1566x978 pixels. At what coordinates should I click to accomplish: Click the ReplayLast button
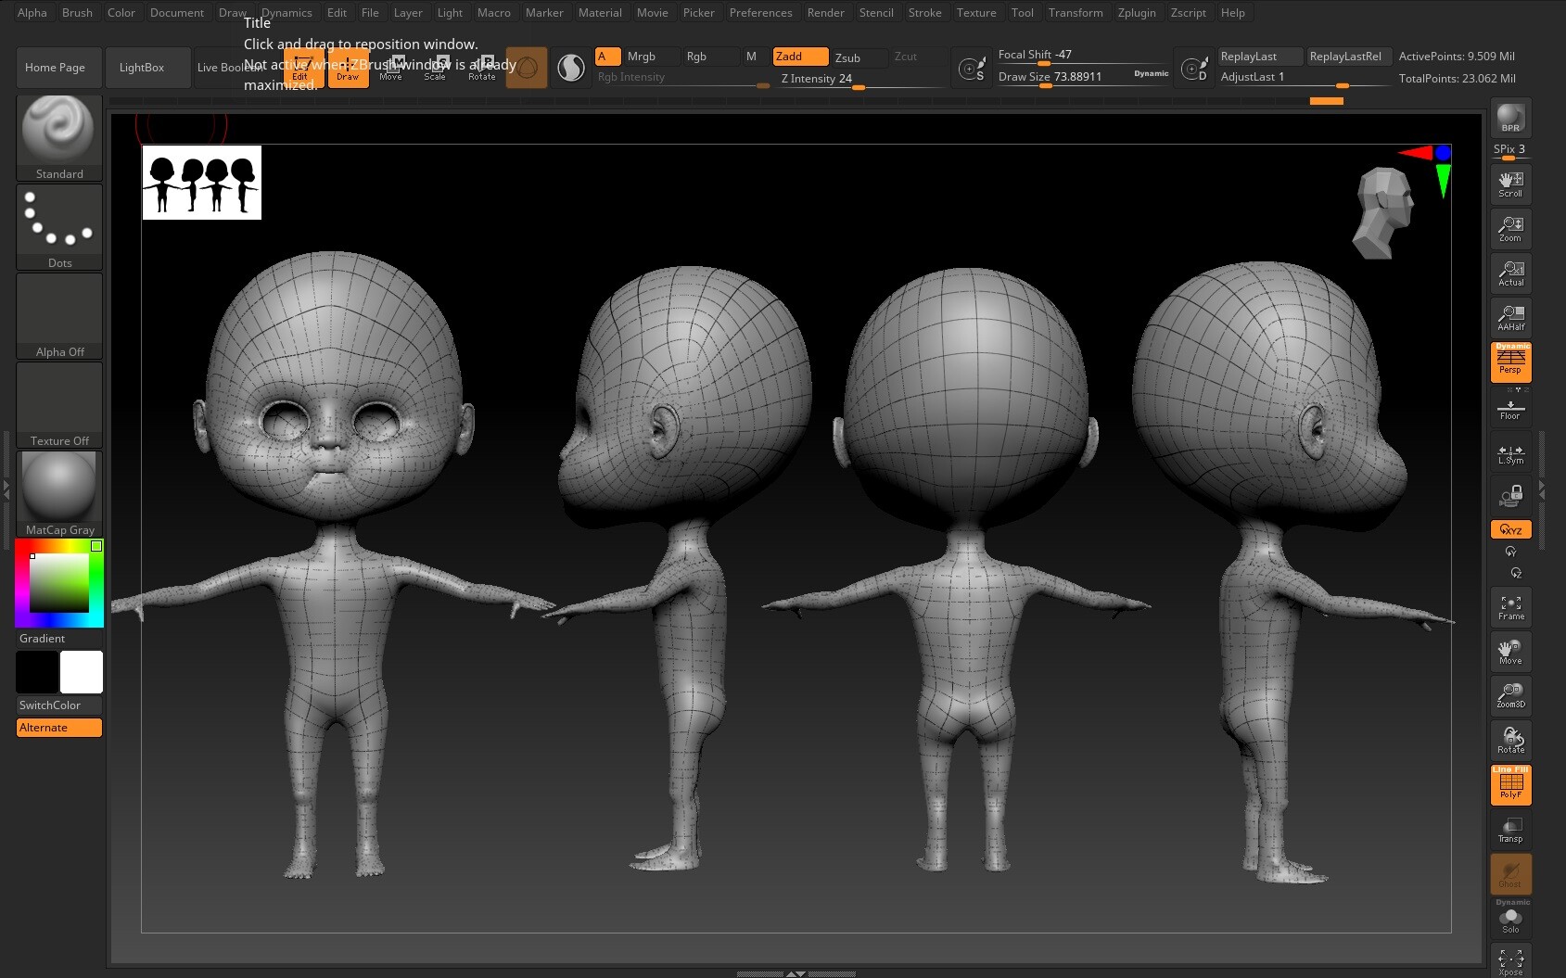click(1258, 56)
